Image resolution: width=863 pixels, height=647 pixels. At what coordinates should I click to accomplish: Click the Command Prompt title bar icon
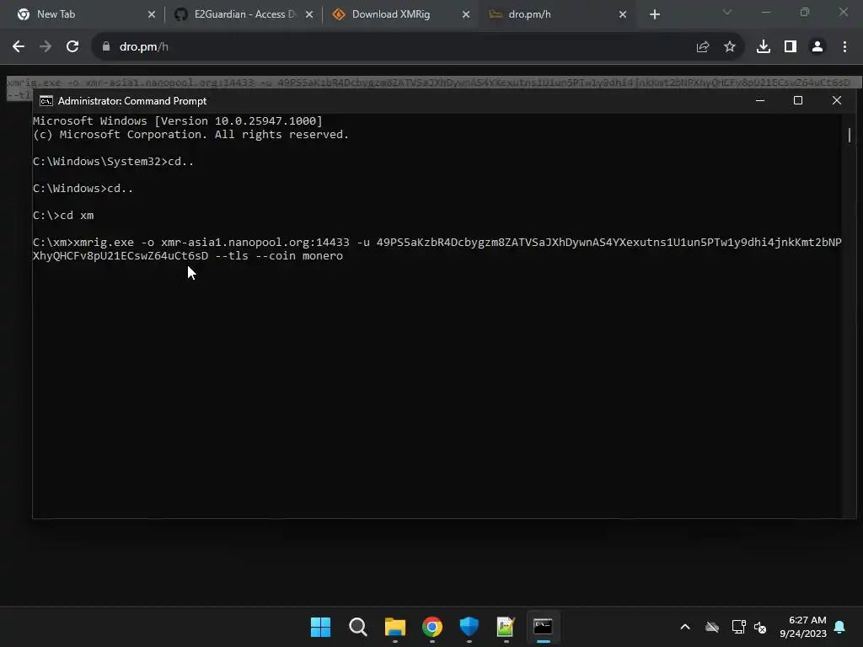pos(46,101)
